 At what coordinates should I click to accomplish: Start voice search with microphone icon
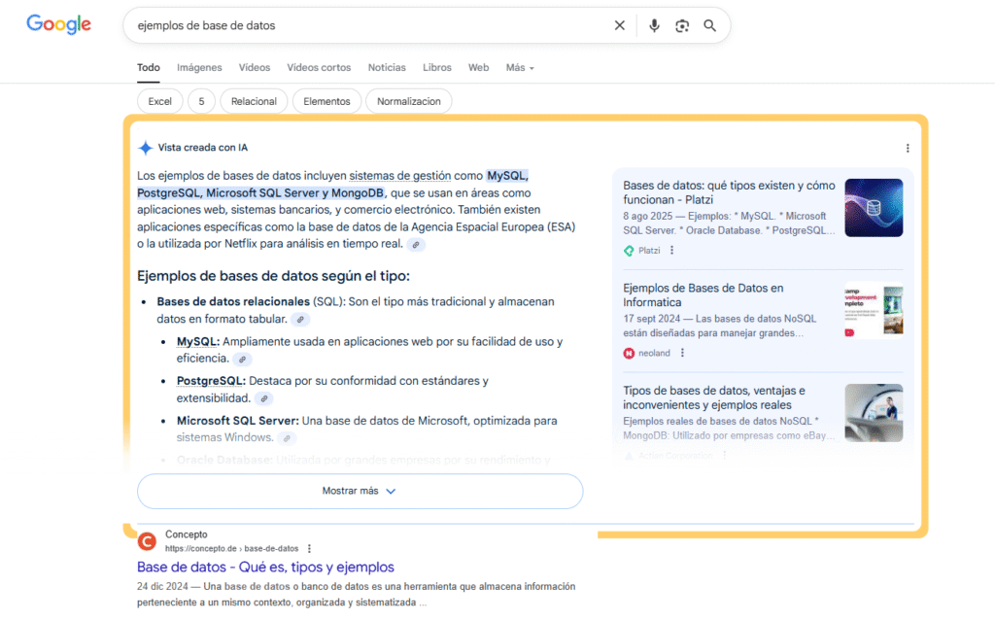[x=654, y=25]
